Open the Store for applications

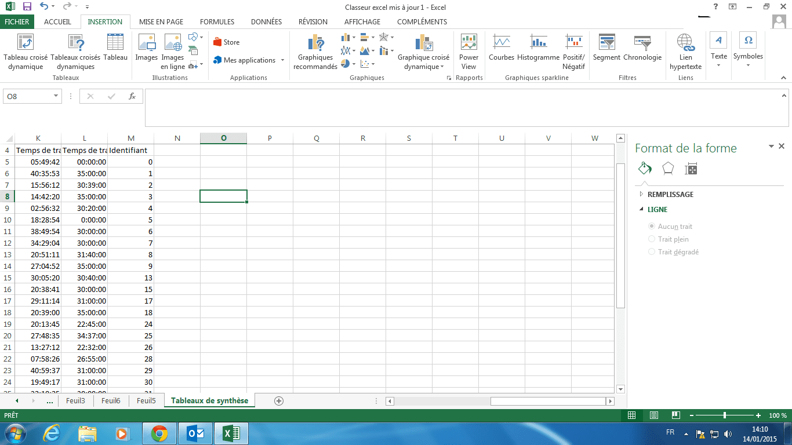pyautogui.click(x=227, y=42)
